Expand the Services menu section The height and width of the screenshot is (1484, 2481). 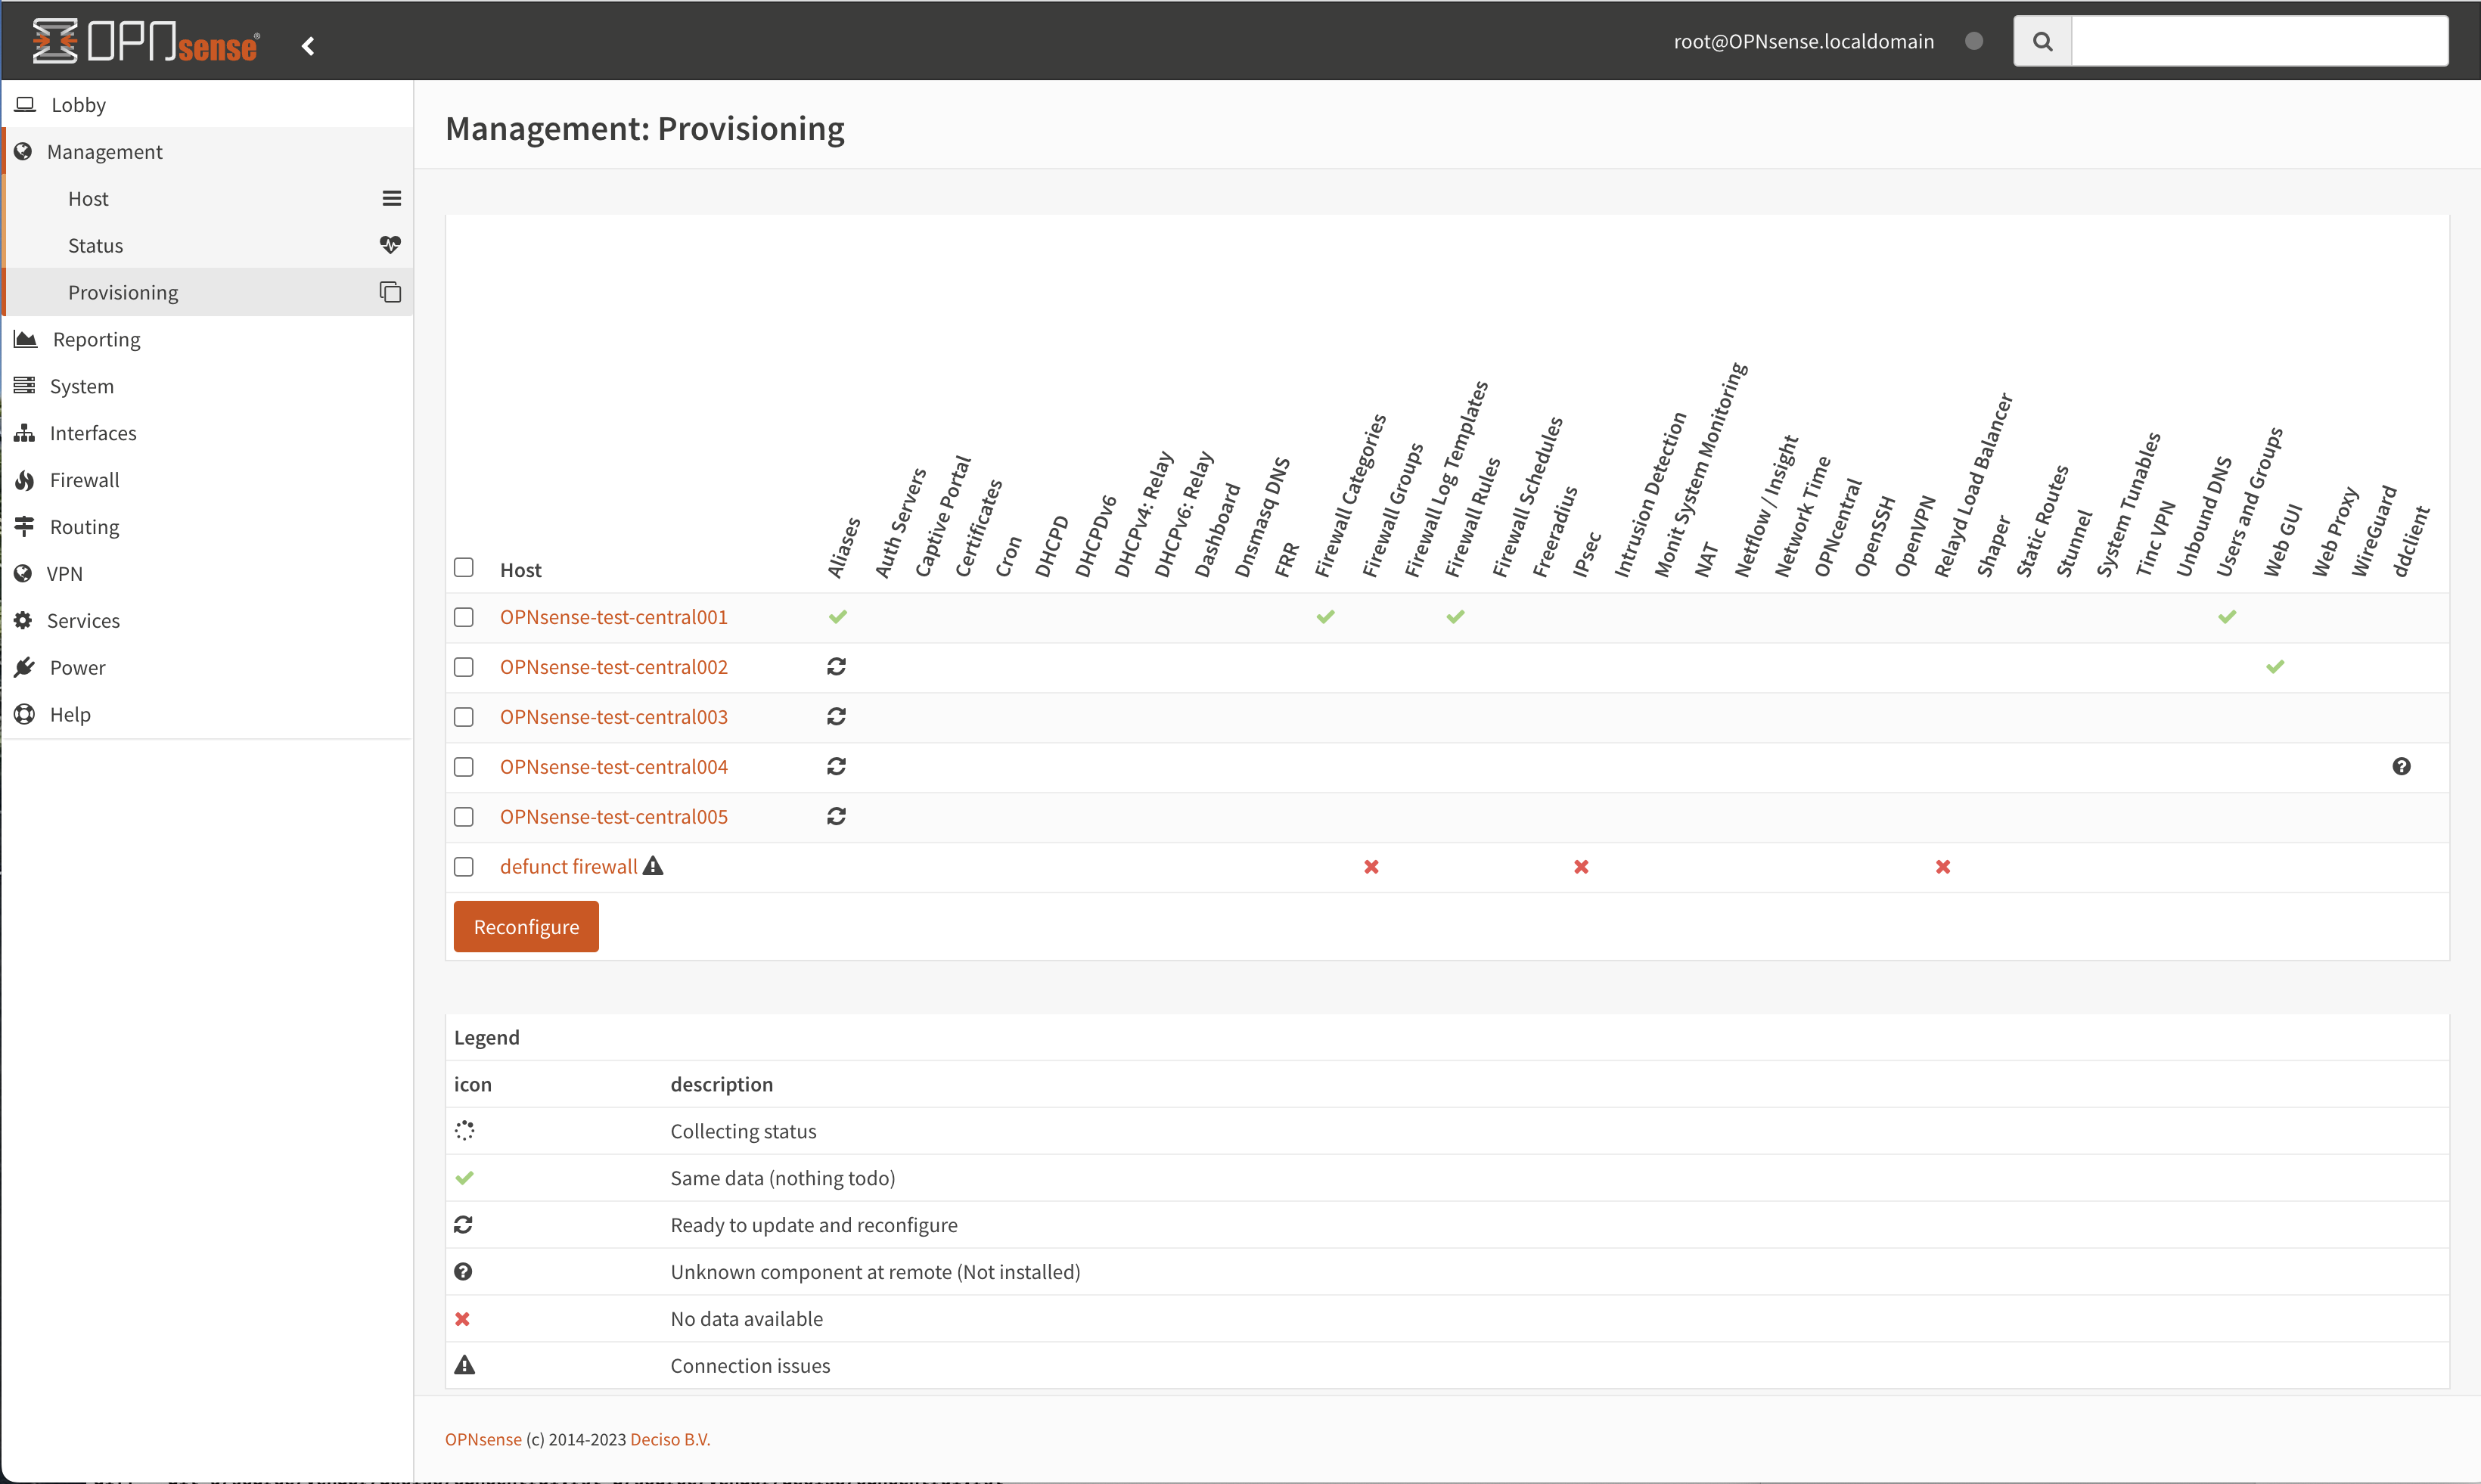(83, 620)
